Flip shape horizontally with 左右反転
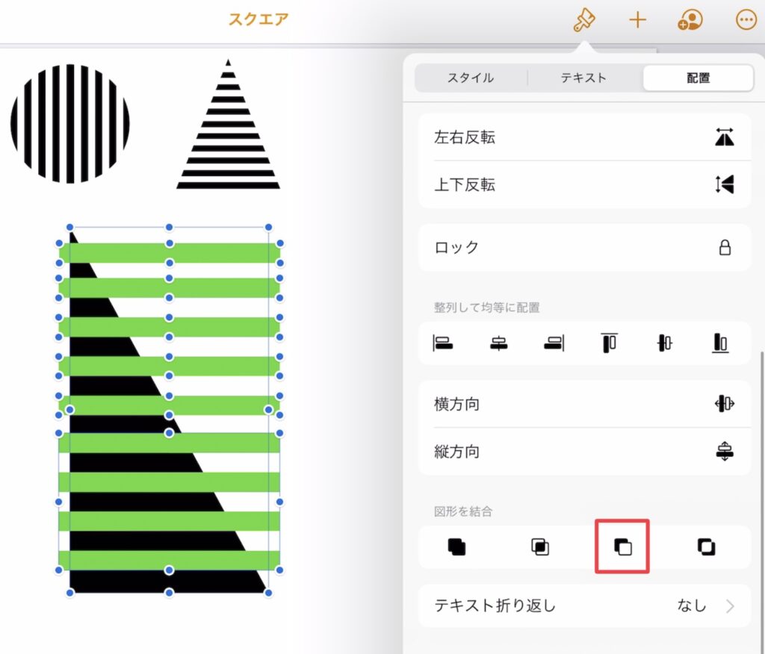 pyautogui.click(x=584, y=137)
